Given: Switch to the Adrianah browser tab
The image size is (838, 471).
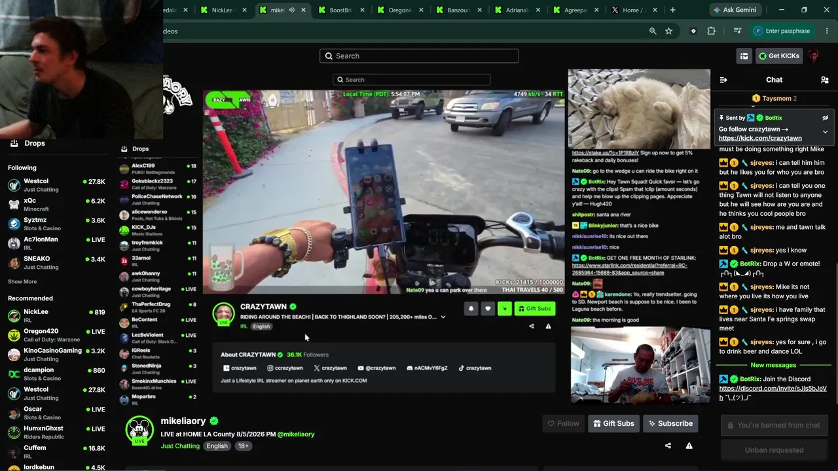Looking at the screenshot, I should (x=515, y=10).
